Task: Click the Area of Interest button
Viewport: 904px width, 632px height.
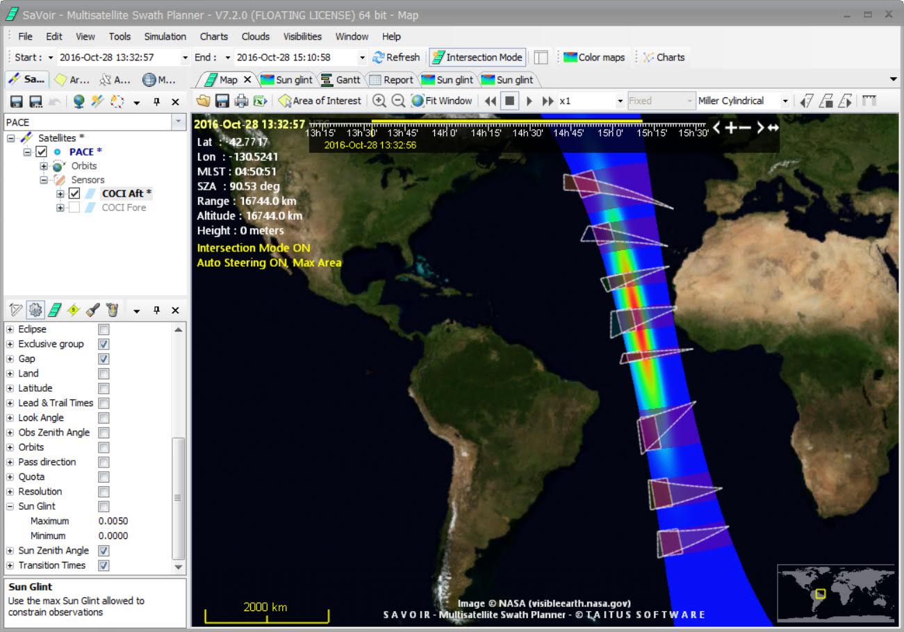Action: pyautogui.click(x=320, y=101)
